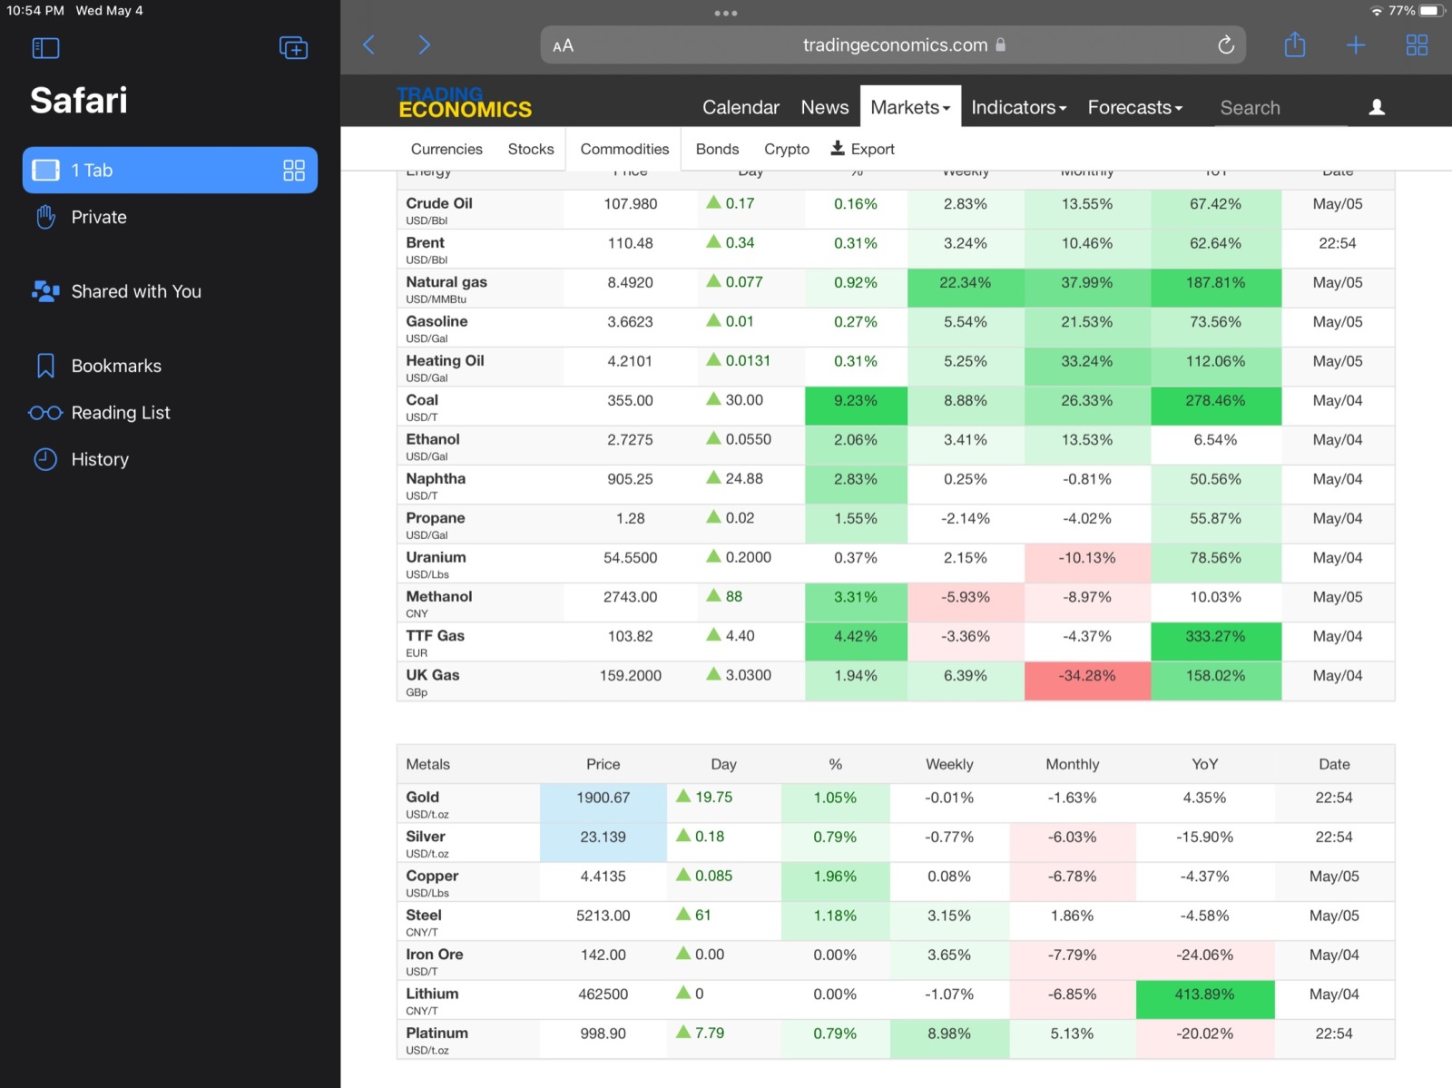Click the Export download button
This screenshot has height=1088, width=1452.
pos(863,149)
